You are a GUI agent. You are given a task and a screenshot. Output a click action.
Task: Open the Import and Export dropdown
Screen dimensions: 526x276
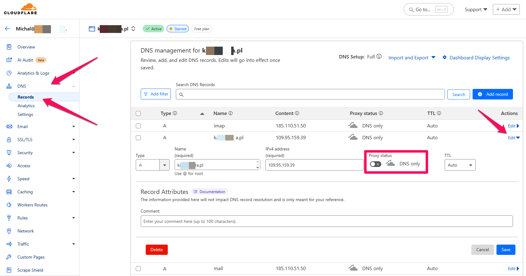tap(412, 57)
